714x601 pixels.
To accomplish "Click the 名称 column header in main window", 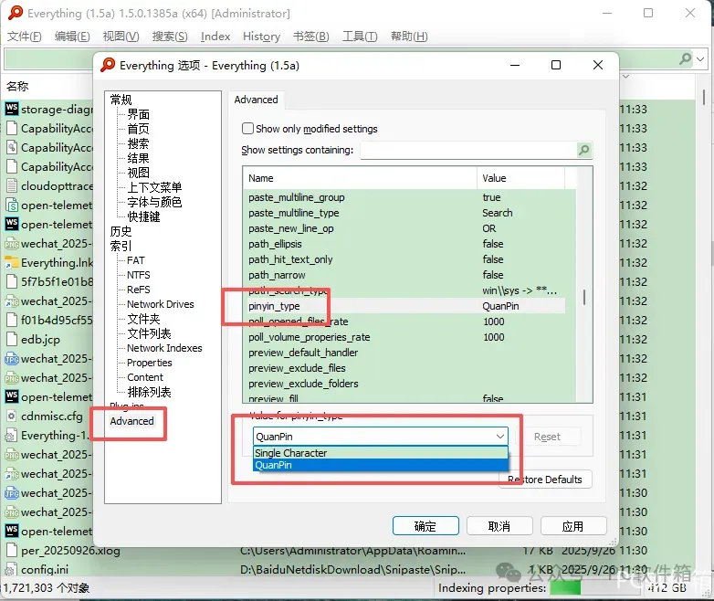I will pyautogui.click(x=17, y=86).
